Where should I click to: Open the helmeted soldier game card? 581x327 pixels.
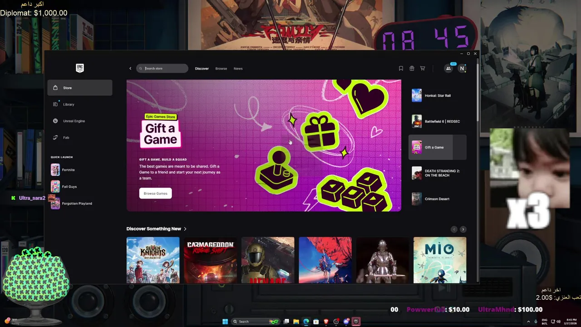click(268, 260)
